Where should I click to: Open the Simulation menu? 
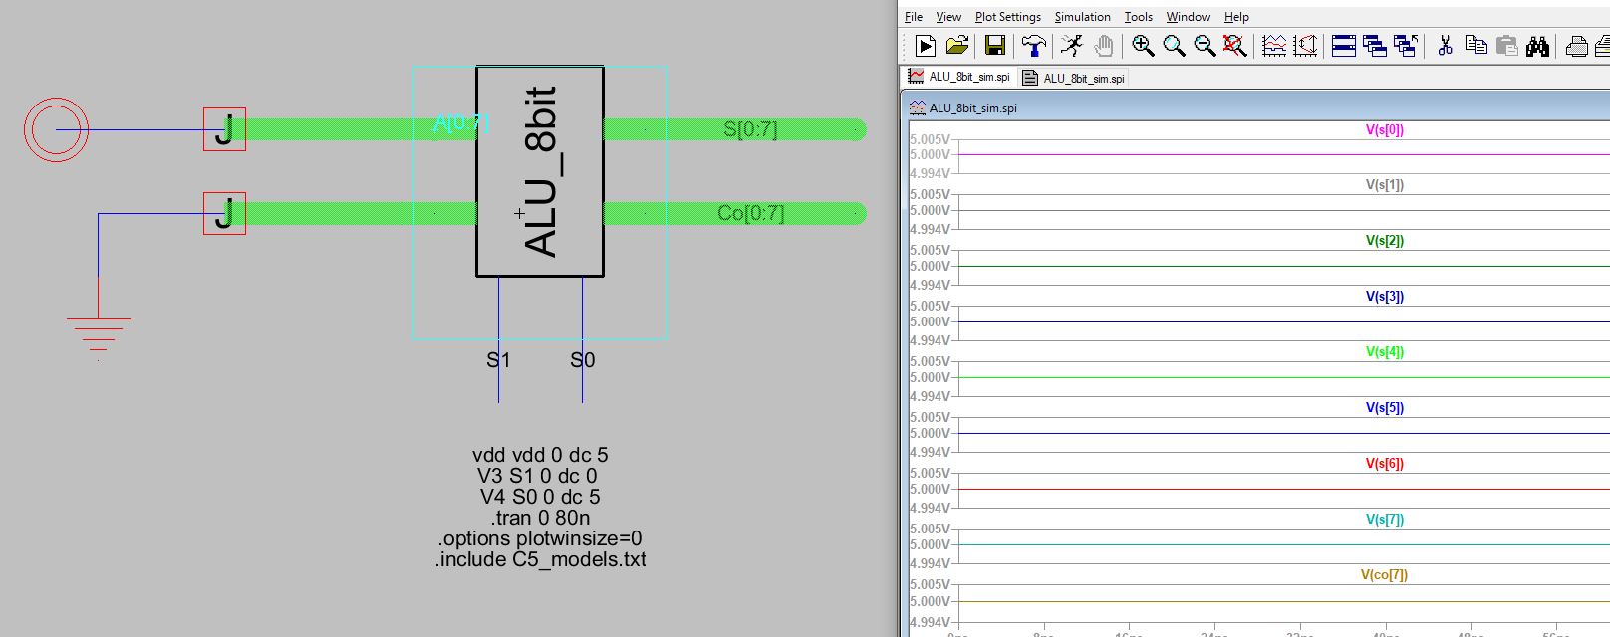(x=1082, y=17)
